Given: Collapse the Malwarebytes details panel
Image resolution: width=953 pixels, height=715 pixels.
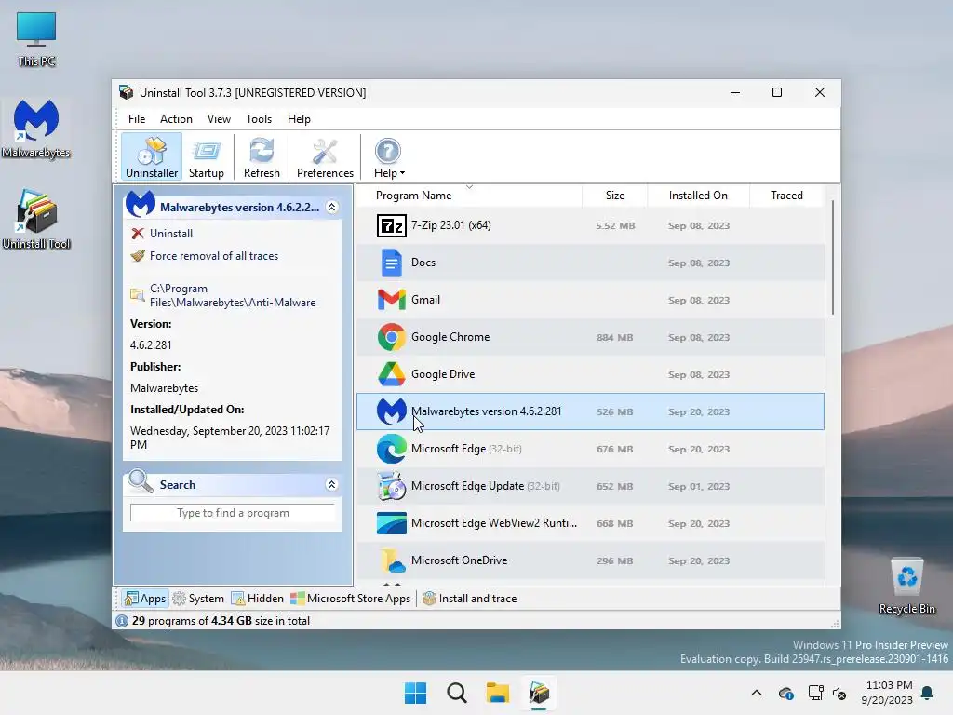Looking at the screenshot, I should point(332,208).
